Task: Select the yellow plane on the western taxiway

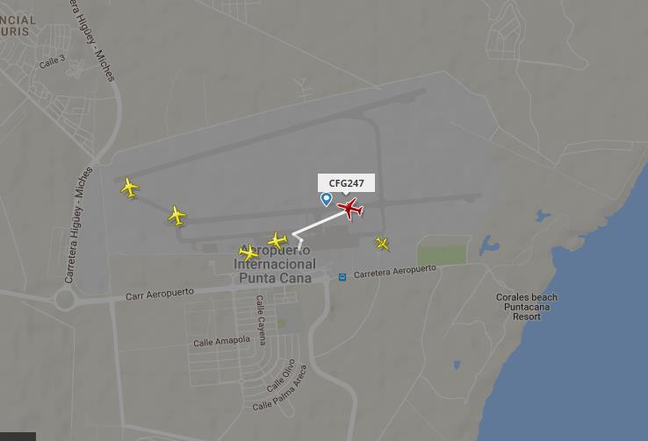Action: point(177,216)
